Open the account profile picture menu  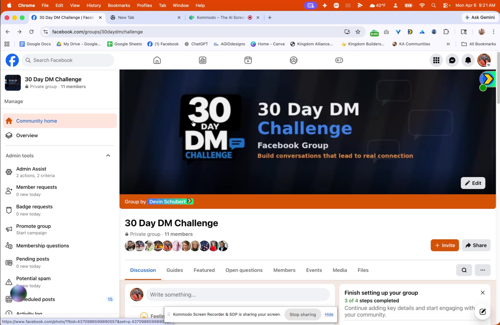(x=484, y=60)
